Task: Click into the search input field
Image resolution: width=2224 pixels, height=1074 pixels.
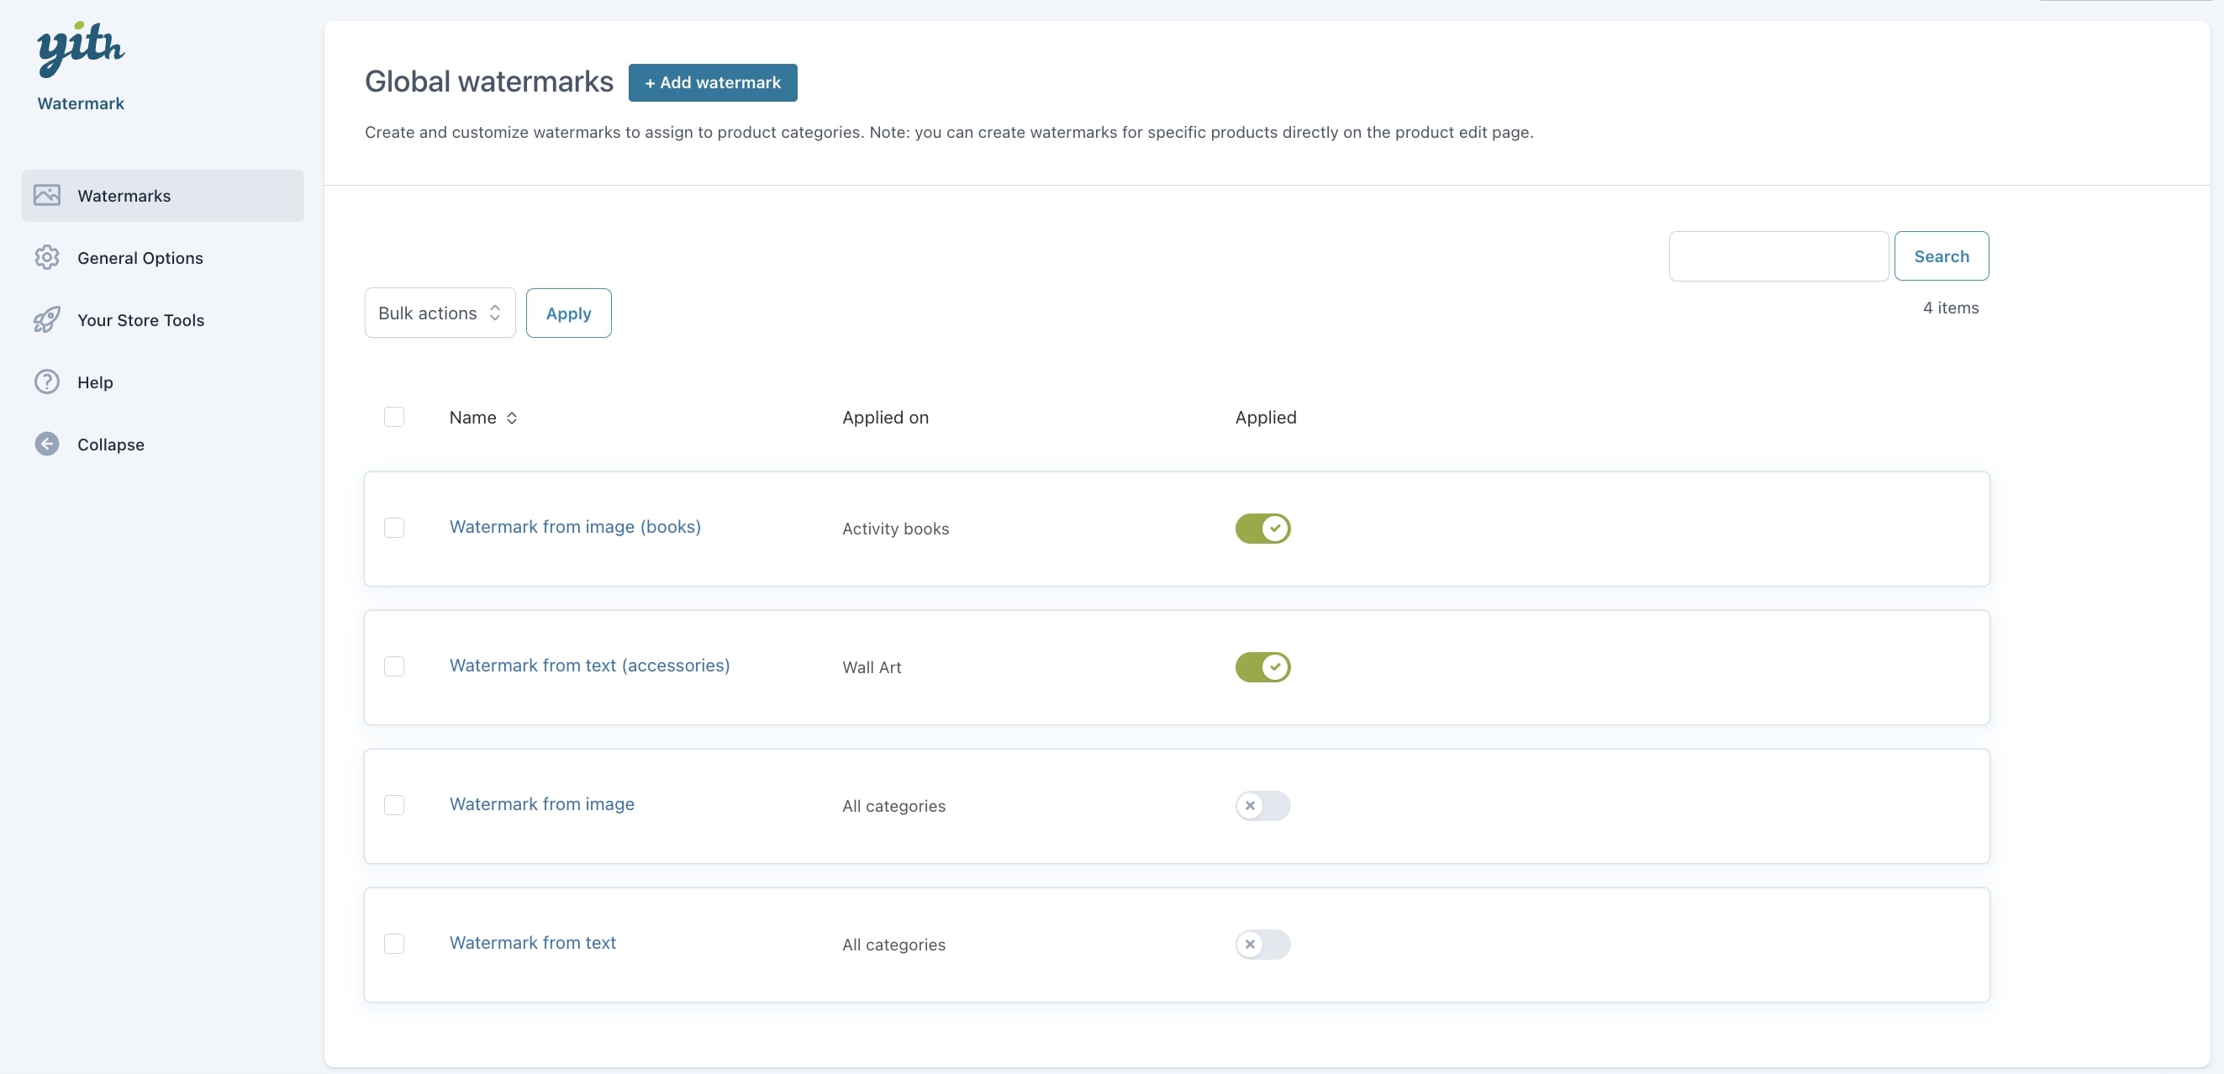Action: [1778, 255]
